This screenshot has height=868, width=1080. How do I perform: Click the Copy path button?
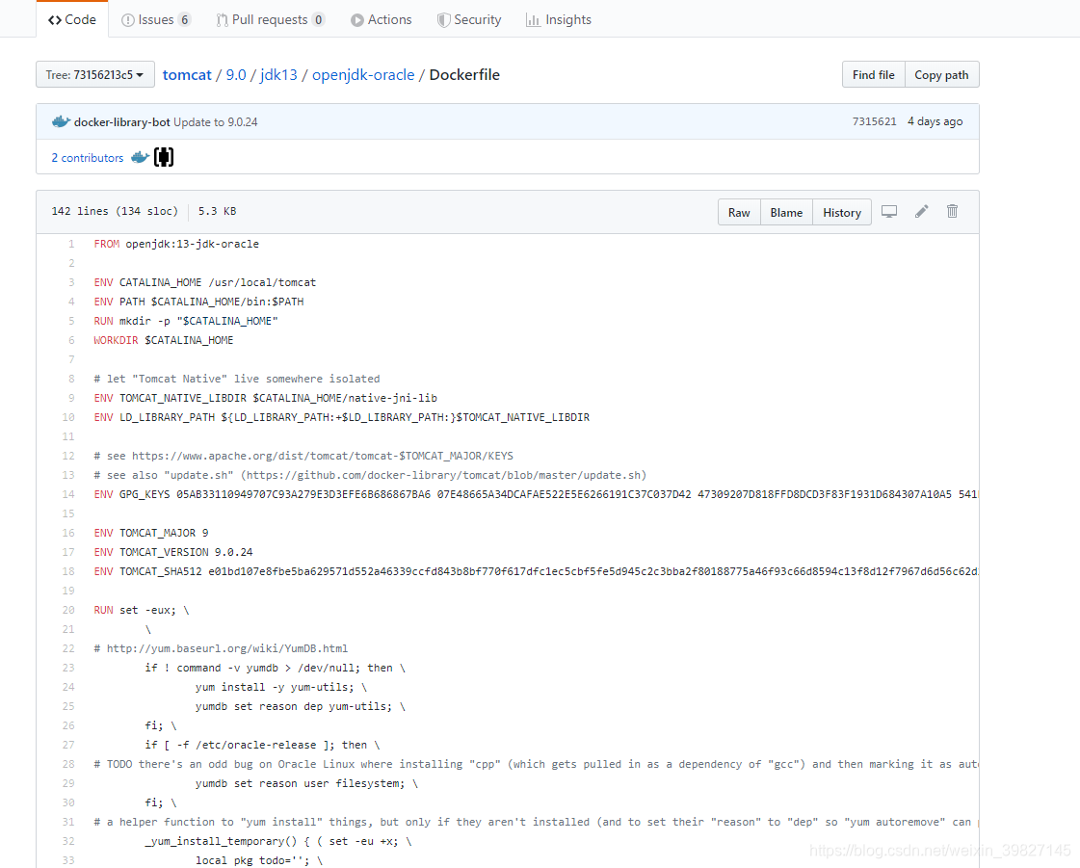tap(941, 74)
